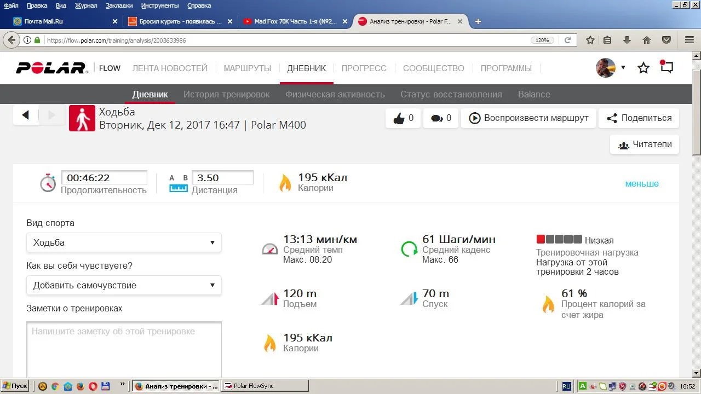Bookmark this page with toolbar star
The width and height of the screenshot is (701, 394).
click(590, 40)
